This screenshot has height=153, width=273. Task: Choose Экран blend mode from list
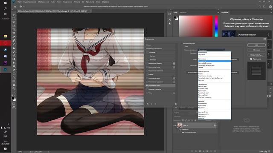pos(215,74)
